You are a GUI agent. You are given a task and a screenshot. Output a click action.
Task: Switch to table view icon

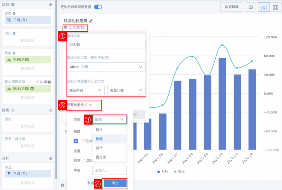click(275, 7)
